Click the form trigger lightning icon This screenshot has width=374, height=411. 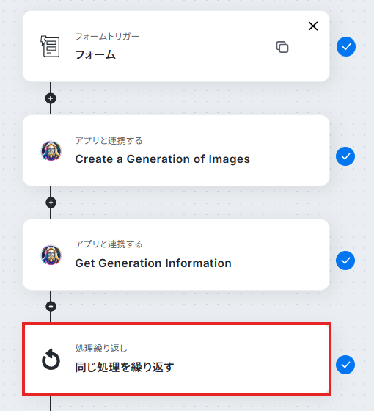50,46
